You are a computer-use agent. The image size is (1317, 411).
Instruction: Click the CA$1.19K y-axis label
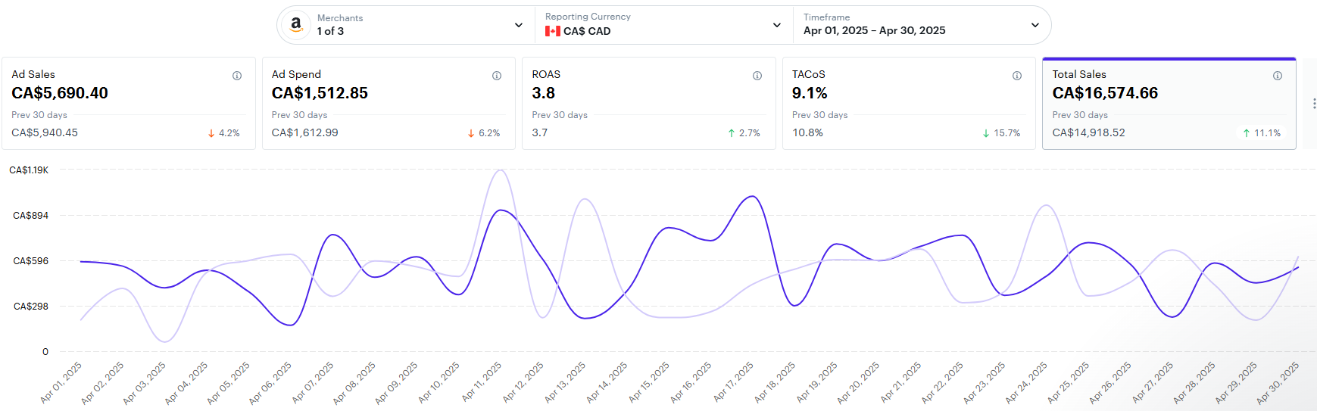[29, 170]
